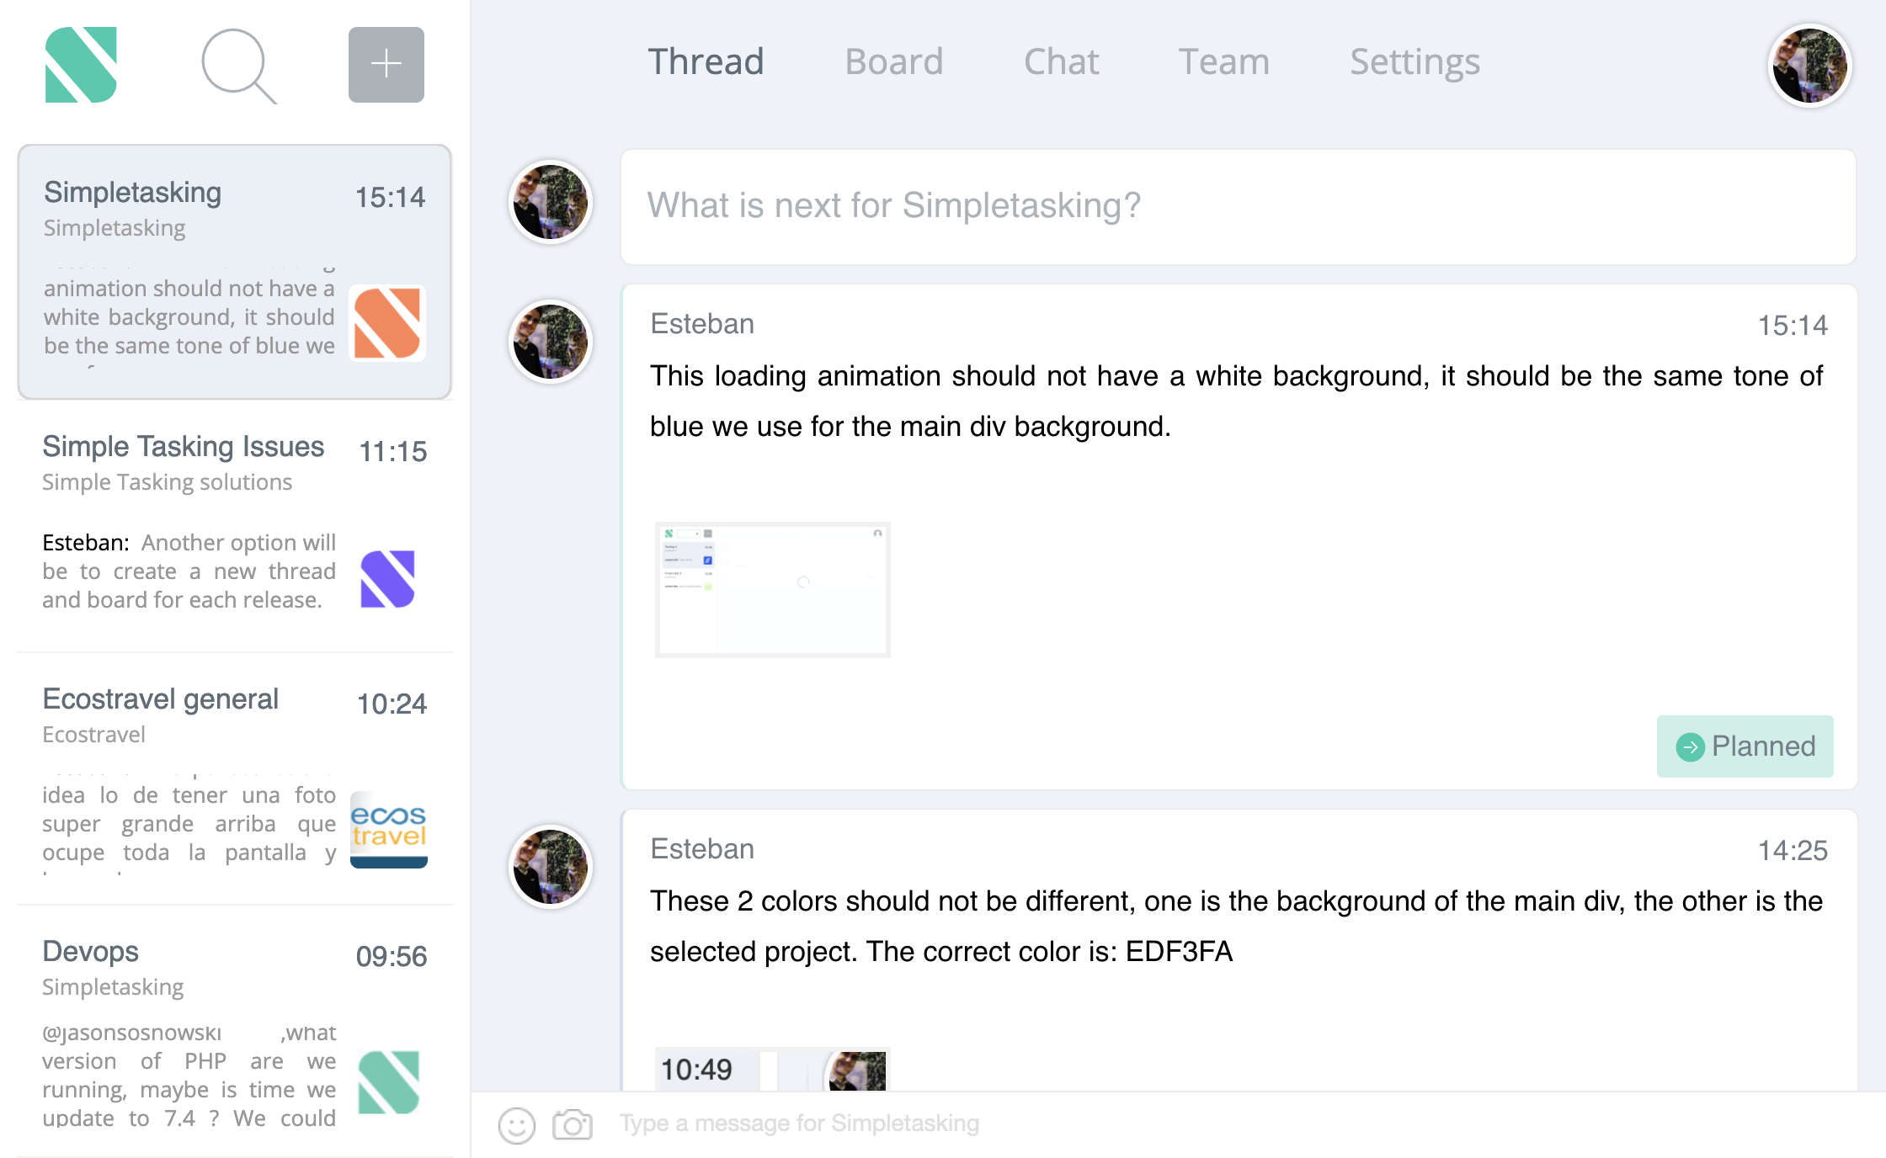Open the Team tab
The image size is (1886, 1158).
coord(1223,62)
